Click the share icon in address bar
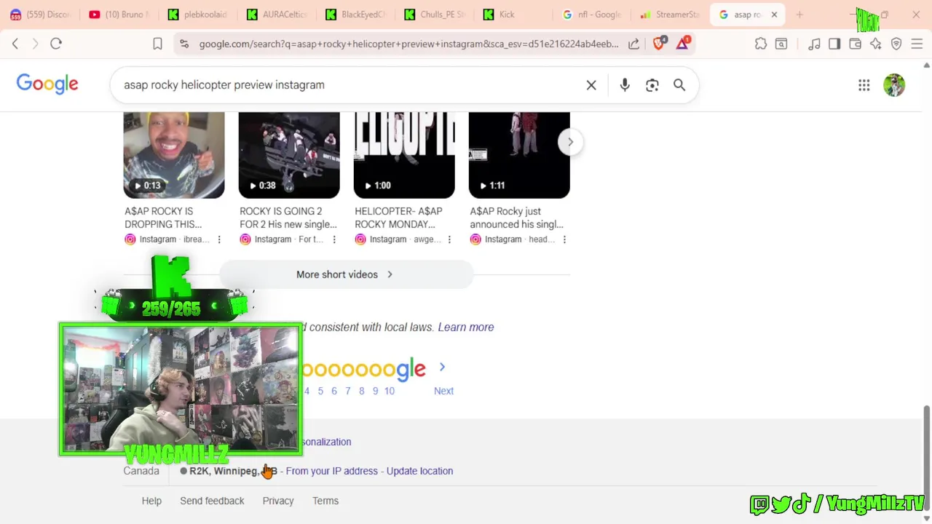Image resolution: width=932 pixels, height=524 pixels. tap(634, 44)
